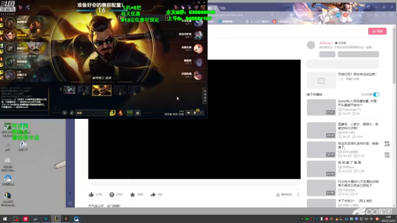This screenshot has width=397, height=223.
Task: Open more options vertical dots below video
Action: 298,195
